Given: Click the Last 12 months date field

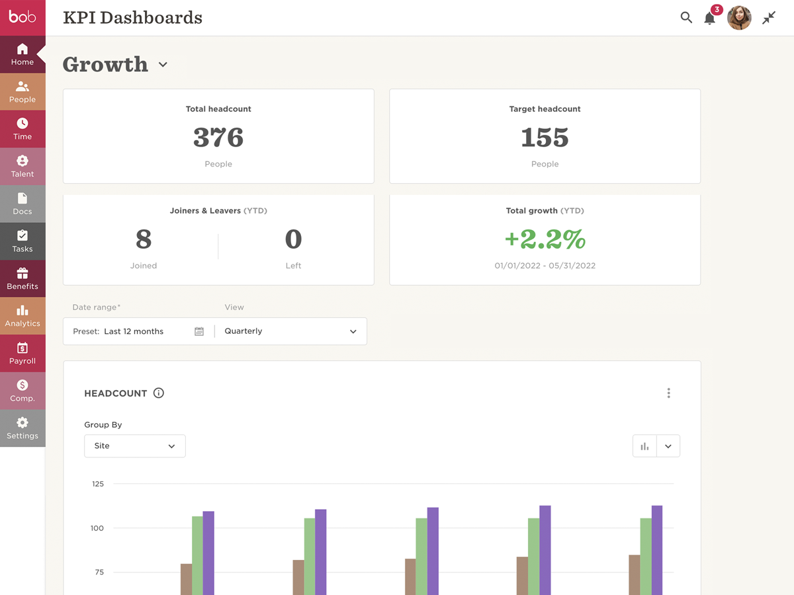Looking at the screenshot, I should [134, 331].
